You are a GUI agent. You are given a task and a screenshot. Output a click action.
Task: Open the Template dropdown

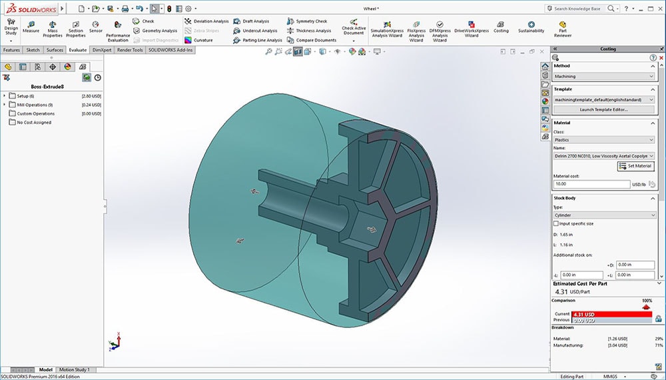coord(603,99)
